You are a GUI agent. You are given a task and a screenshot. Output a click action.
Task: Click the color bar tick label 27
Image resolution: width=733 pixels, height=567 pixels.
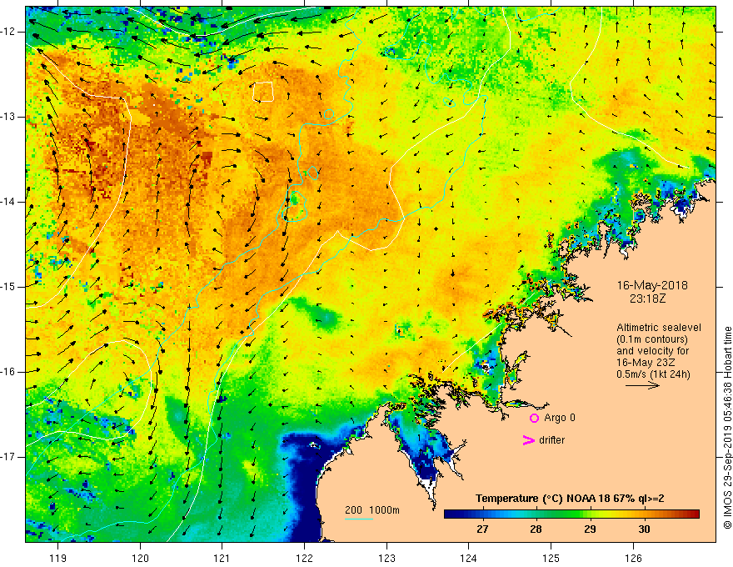pyautogui.click(x=482, y=529)
